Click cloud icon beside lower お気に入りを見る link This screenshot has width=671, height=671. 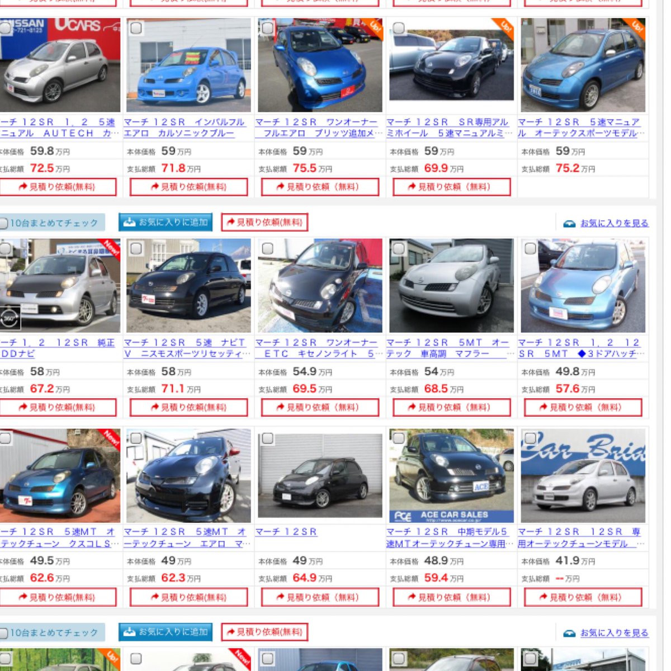coord(569,633)
